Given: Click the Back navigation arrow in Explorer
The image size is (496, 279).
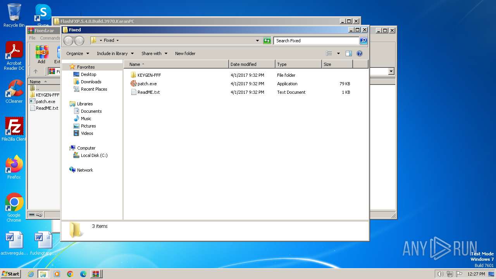Looking at the screenshot, I should [68, 41].
